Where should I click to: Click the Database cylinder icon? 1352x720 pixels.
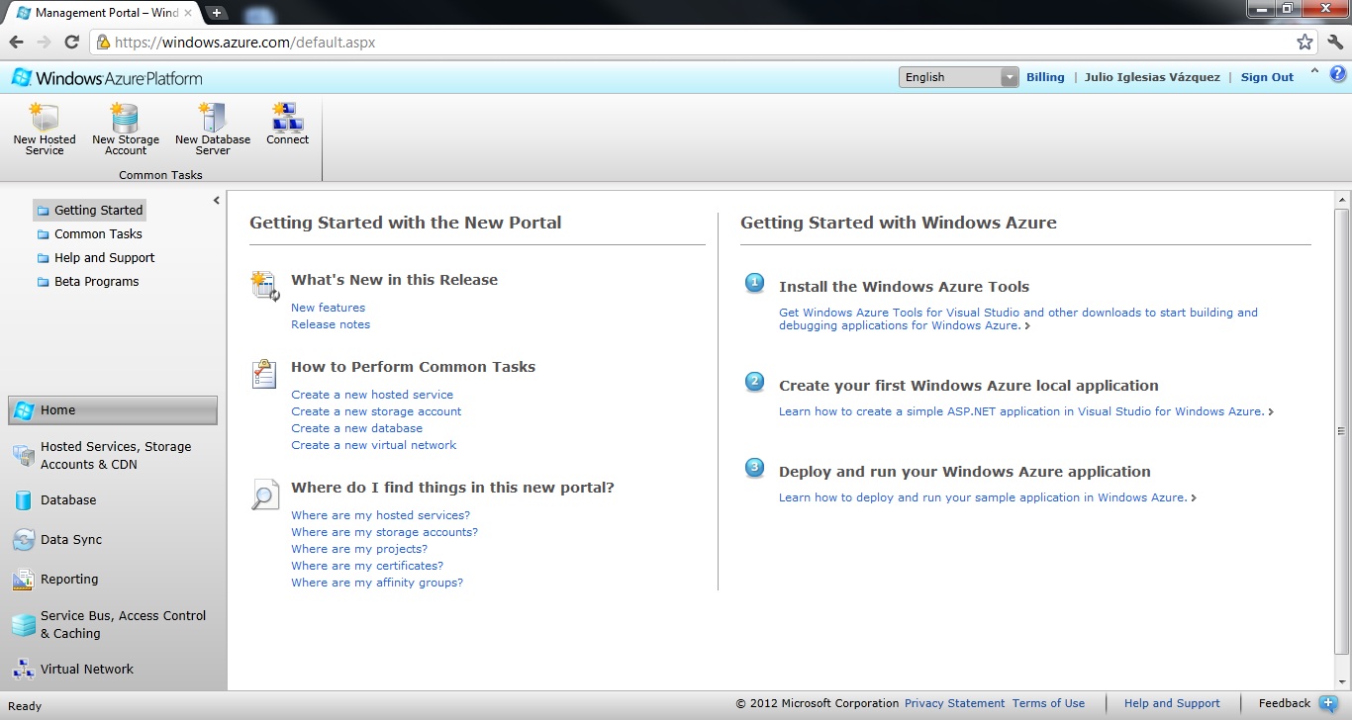point(23,500)
